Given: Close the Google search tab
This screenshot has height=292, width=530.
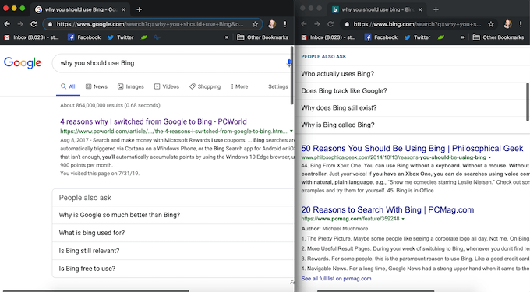Looking at the screenshot, I should (x=123, y=9).
